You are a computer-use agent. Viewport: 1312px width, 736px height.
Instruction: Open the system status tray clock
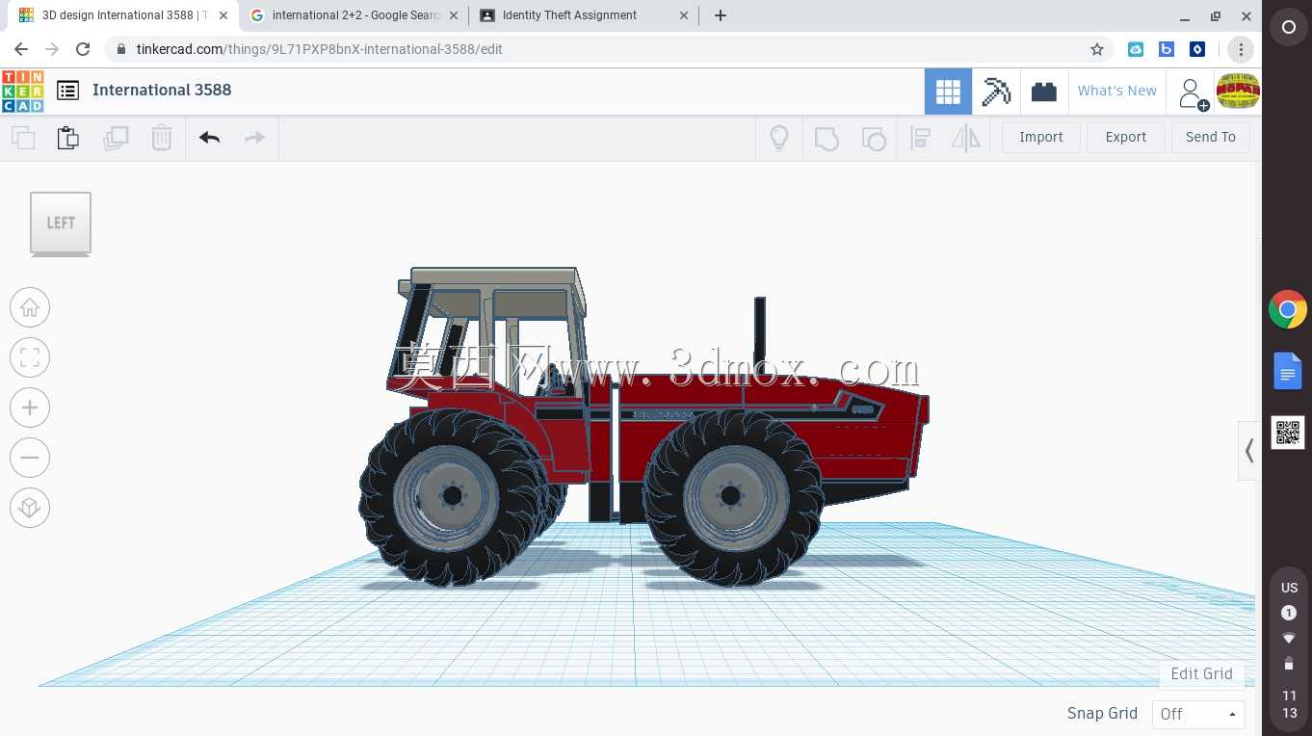click(1289, 651)
